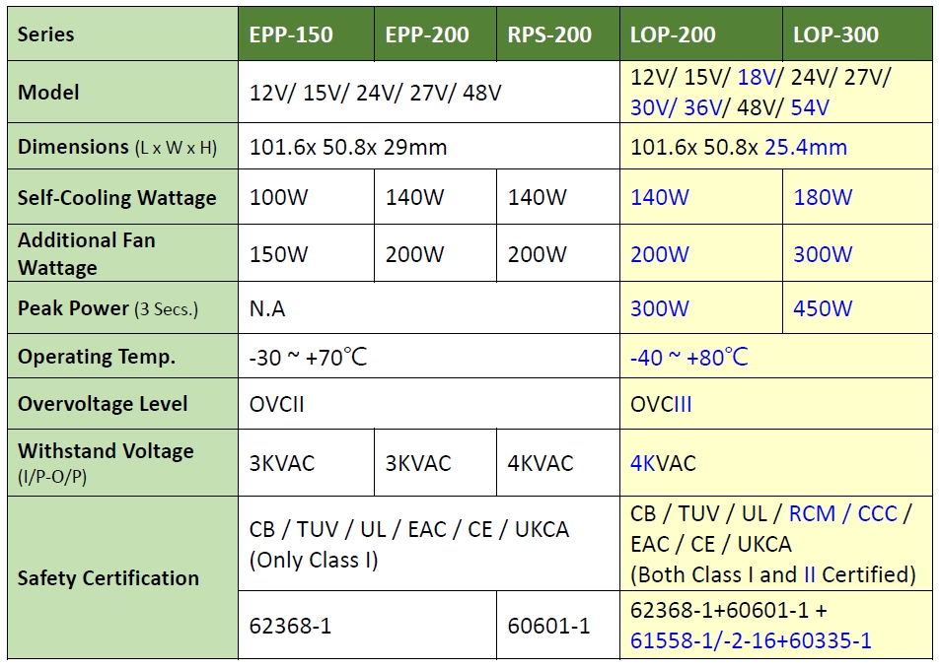940x669 pixels.
Task: Select the -40 ~ +80℃ temperature cell
Action: [689, 357]
